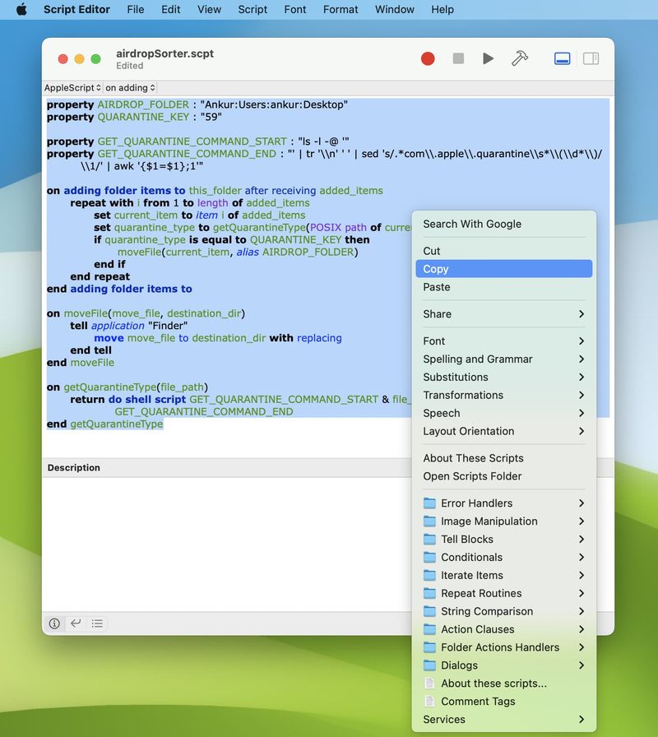Screen dimensions: 658x737
Task: Toggle the bottom accessory pane view
Action: pyautogui.click(x=562, y=58)
